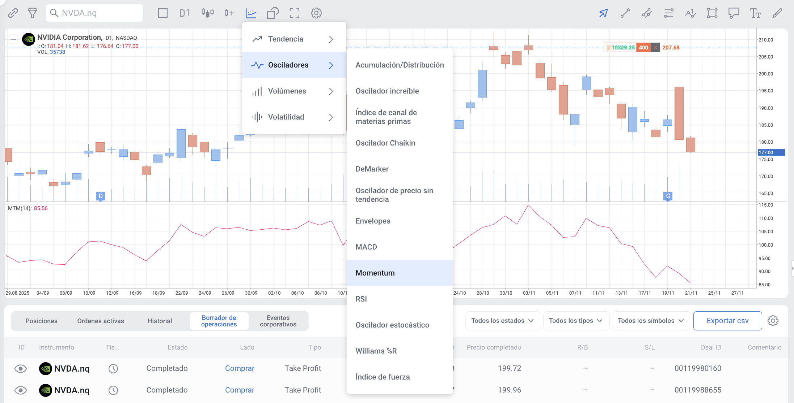Click the link chart icon in toolbar

tap(13, 13)
